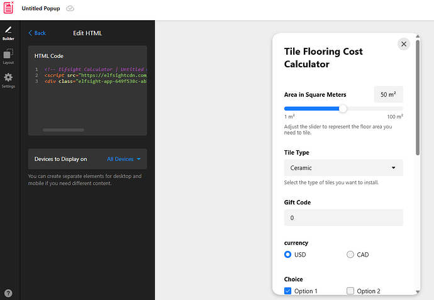Uncheck the Option 1 checkbox
434x300 pixels.
288,291
